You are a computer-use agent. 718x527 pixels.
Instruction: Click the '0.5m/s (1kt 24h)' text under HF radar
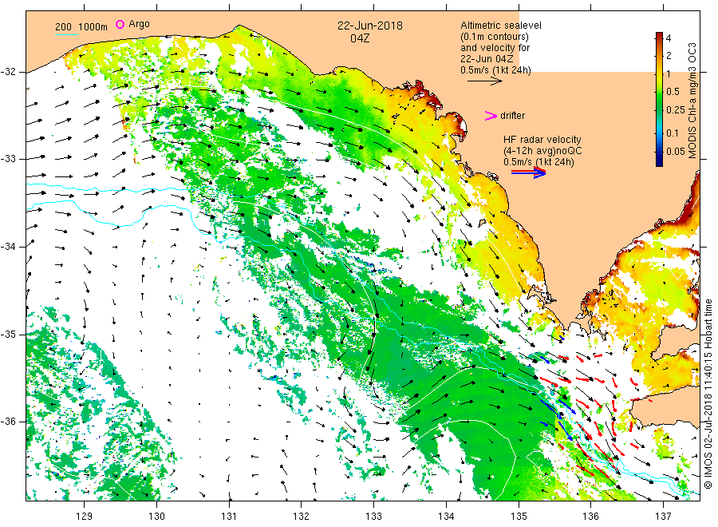539,162
